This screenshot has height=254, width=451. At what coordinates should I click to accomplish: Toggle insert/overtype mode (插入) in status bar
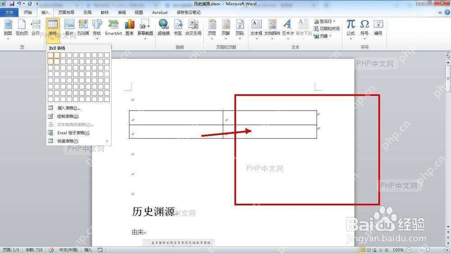point(88,250)
